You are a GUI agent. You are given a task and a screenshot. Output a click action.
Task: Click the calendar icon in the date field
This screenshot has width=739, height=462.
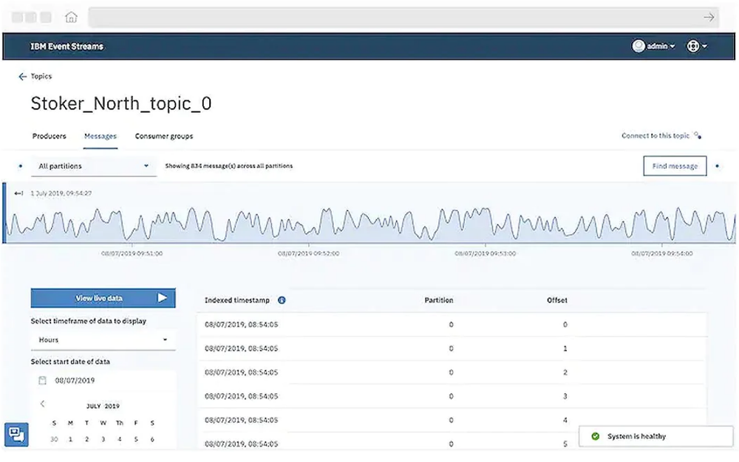pyautogui.click(x=42, y=381)
